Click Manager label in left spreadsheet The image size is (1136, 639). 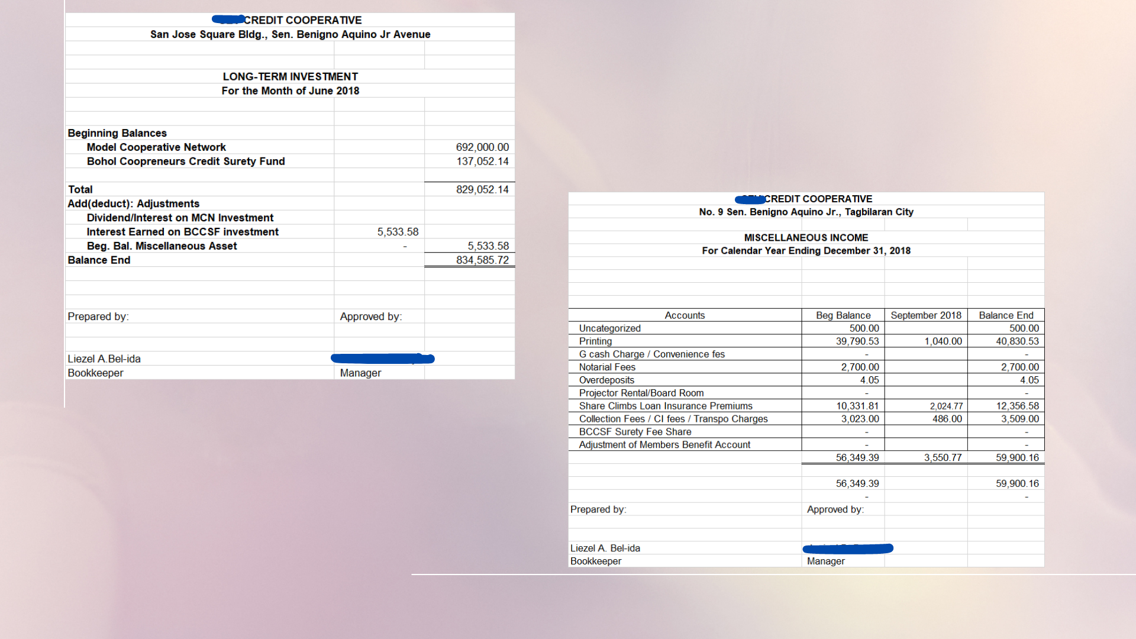[x=360, y=373]
